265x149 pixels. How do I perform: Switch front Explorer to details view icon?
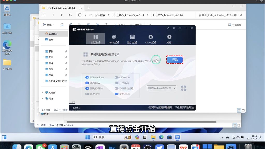(x=239, y=110)
